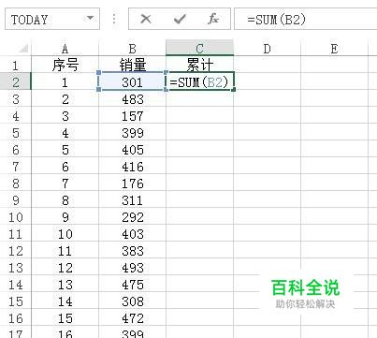Click cell C2 containing =SUM(B2)
This screenshot has height=338, width=377.
(199, 81)
